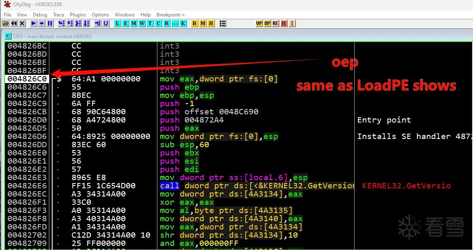Click the Open file folder icon
This screenshot has height=250, width=473.
(x=6, y=23)
